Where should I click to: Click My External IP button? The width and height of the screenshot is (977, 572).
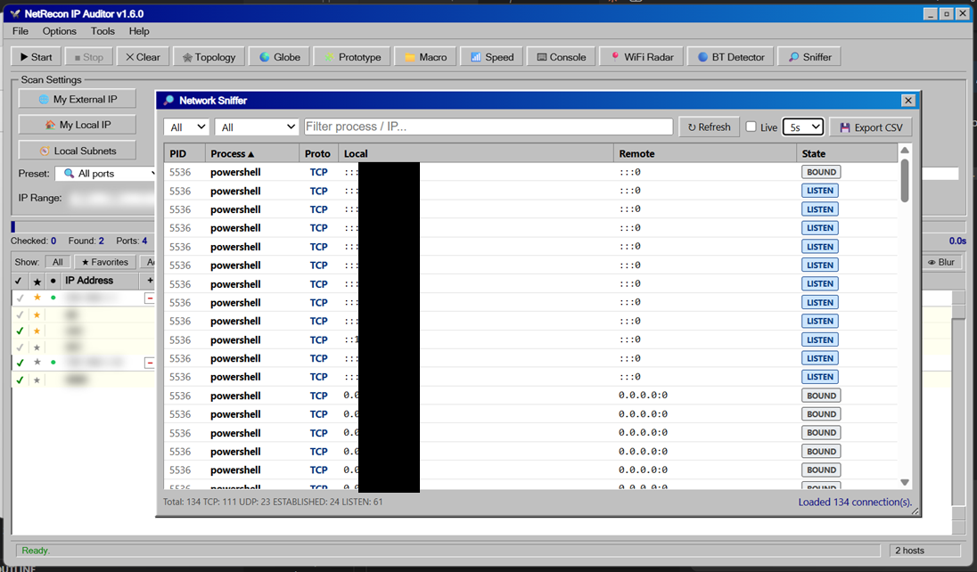(78, 99)
